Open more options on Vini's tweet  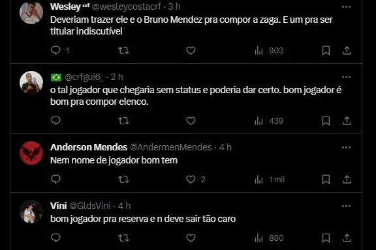click(x=346, y=206)
